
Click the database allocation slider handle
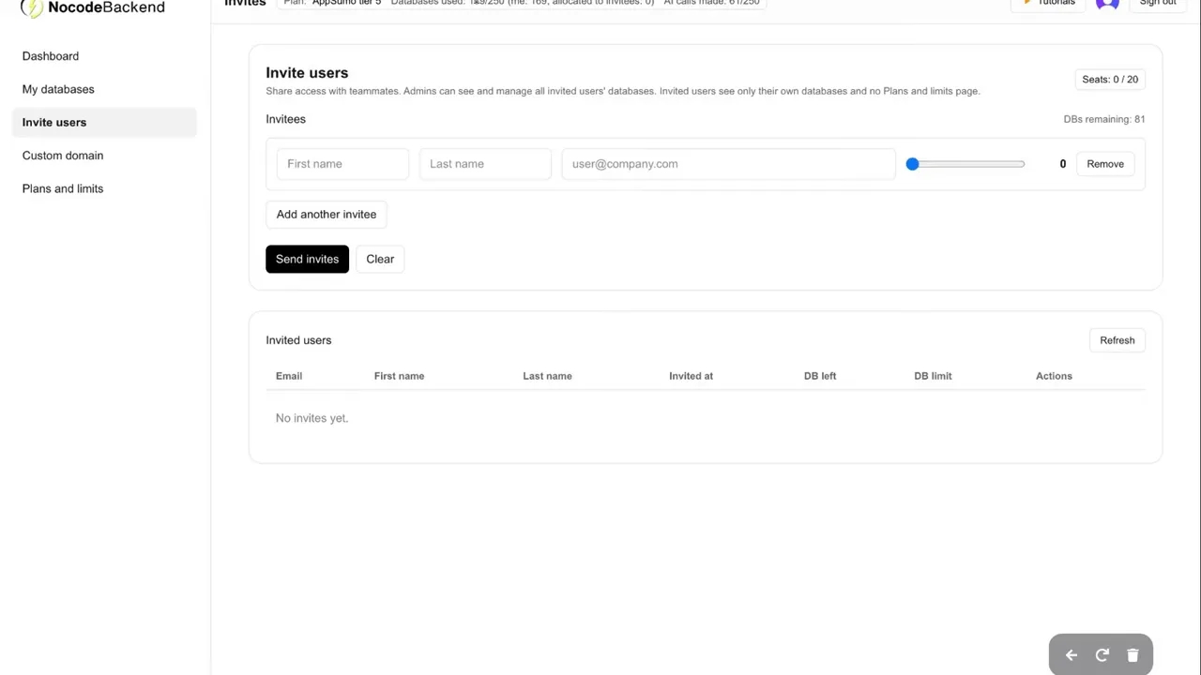pos(912,164)
